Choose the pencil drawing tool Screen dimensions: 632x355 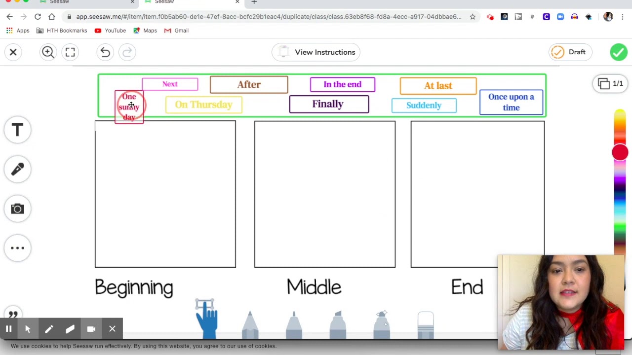tap(250, 324)
